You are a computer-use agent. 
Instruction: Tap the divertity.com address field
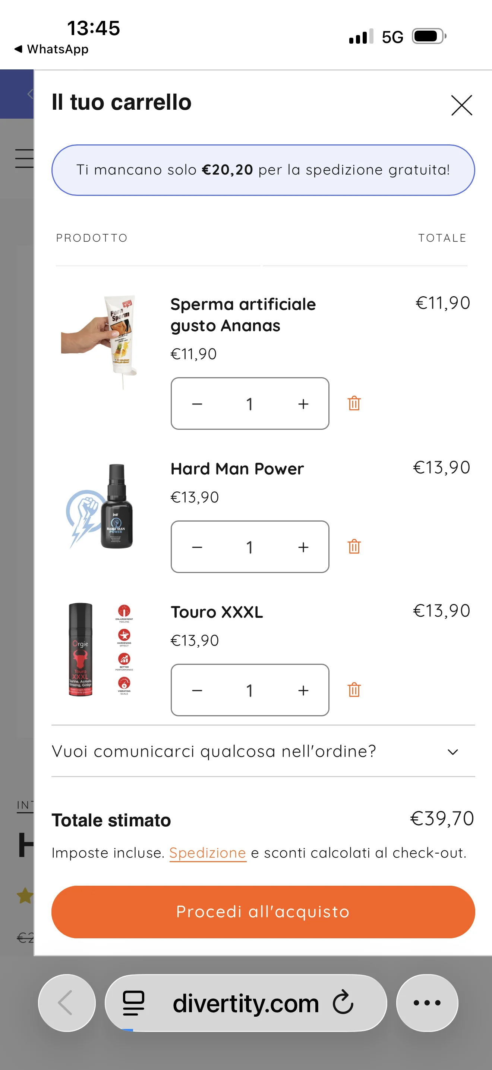point(246,1003)
